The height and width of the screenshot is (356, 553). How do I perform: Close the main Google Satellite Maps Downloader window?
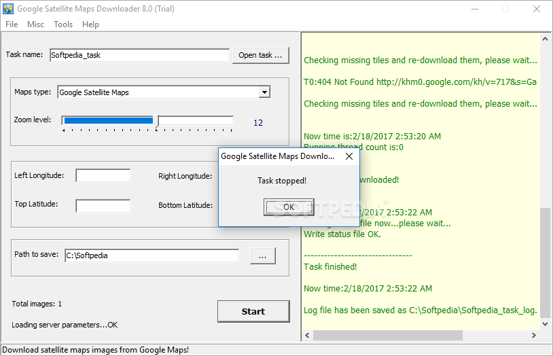point(537,9)
